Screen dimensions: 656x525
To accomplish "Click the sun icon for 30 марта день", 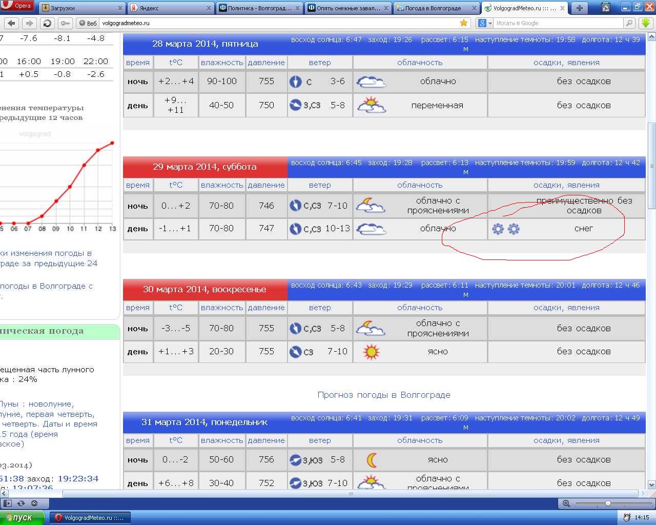I will point(371,352).
